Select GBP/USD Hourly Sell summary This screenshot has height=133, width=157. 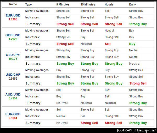108,44
